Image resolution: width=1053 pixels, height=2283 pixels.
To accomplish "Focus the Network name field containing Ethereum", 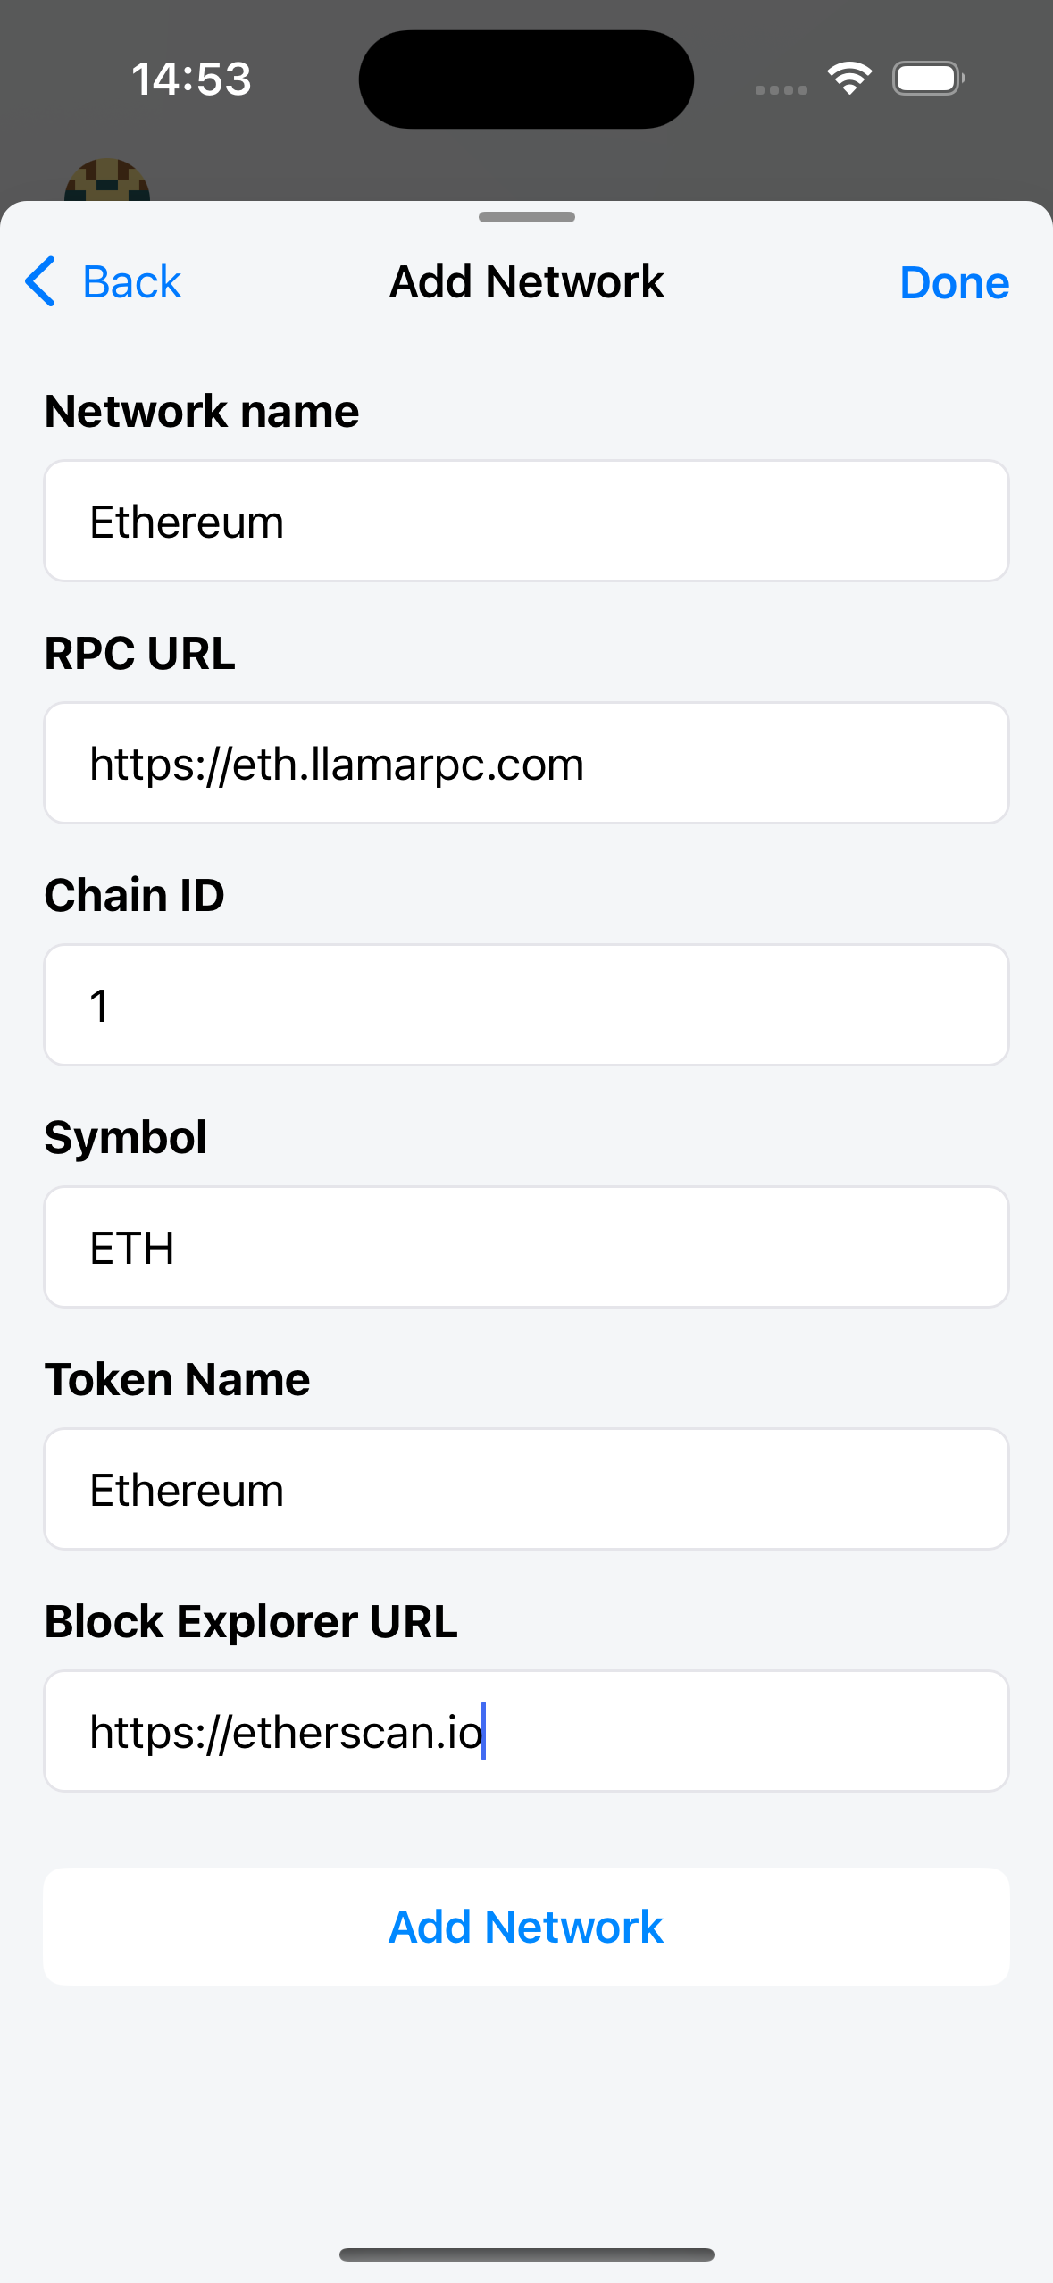I will point(527,522).
